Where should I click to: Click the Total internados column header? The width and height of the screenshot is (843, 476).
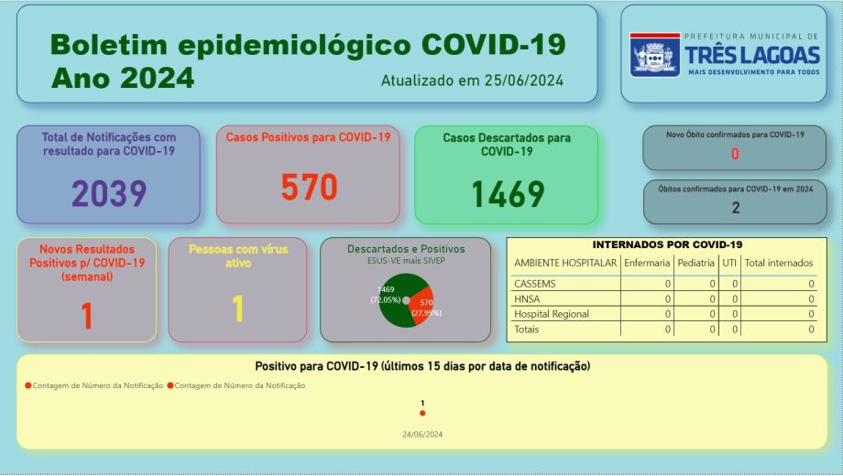point(779,263)
